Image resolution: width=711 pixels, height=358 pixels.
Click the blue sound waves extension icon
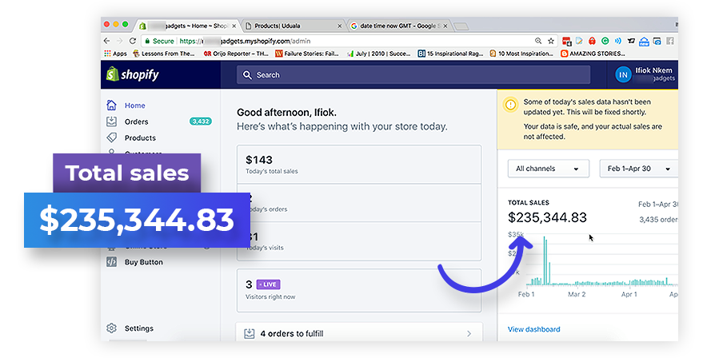pyautogui.click(x=617, y=41)
